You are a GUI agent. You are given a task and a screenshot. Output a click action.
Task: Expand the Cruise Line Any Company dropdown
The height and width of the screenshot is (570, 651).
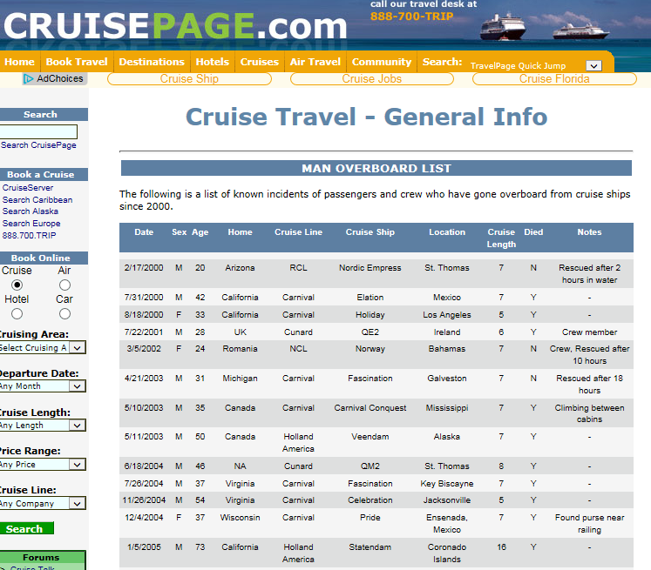click(x=78, y=504)
